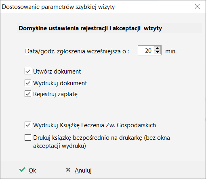Confirm settings with the Ok button
The height and width of the screenshot is (179, 206).
pyautogui.click(x=27, y=170)
